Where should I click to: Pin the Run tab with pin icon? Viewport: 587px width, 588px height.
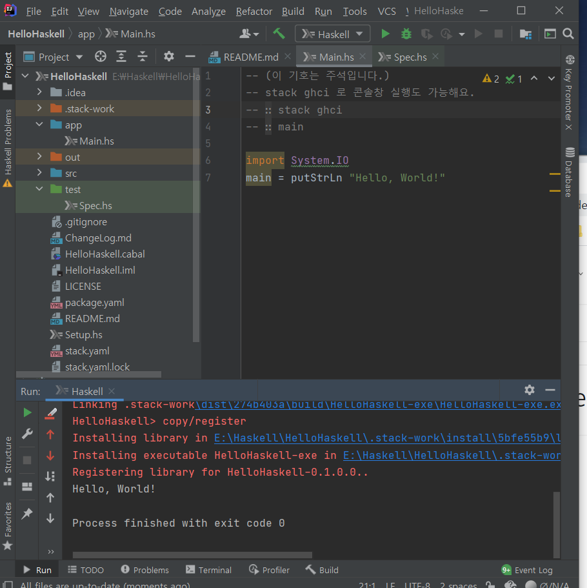coord(27,513)
